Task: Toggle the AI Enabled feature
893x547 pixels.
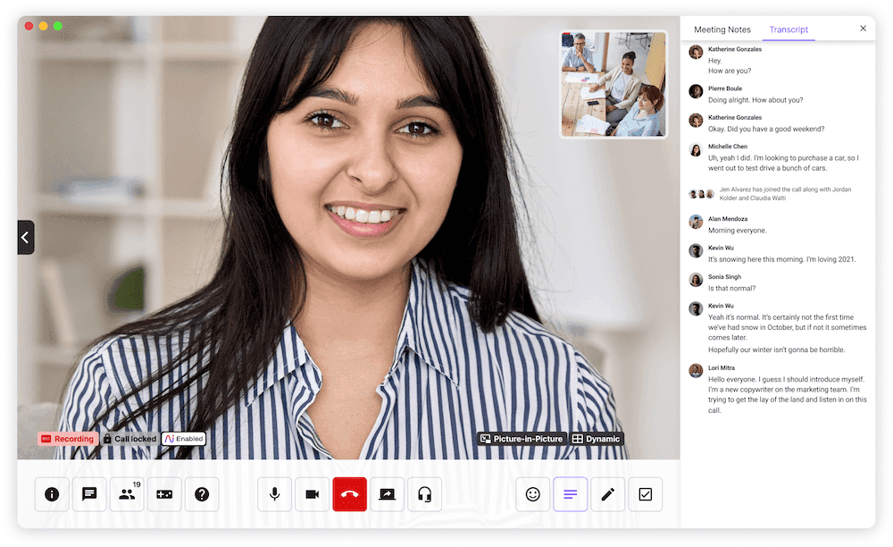Action: 183,438
